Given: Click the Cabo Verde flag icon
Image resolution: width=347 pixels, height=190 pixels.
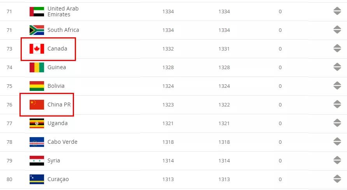Looking at the screenshot, I should point(37,142).
